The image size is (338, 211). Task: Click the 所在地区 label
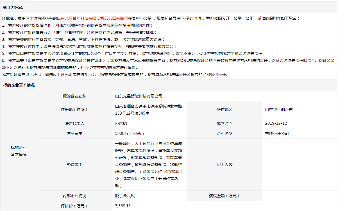[x=224, y=110]
